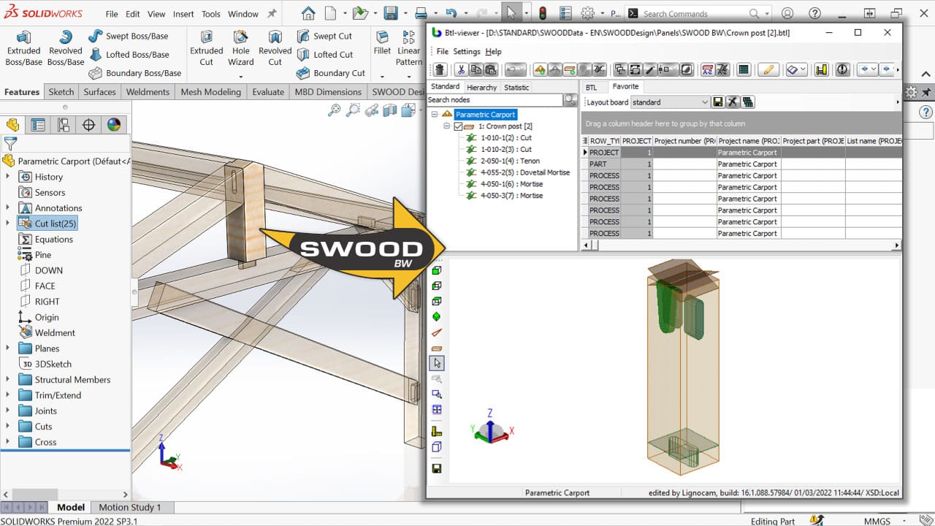Open the Help menu in Btl-viewer
This screenshot has width=935, height=526.
(x=493, y=52)
